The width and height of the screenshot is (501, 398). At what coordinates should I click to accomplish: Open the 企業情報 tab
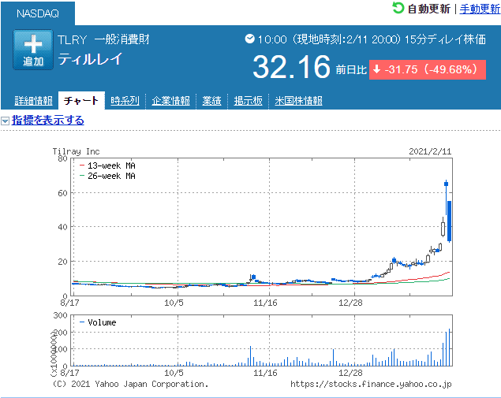170,101
